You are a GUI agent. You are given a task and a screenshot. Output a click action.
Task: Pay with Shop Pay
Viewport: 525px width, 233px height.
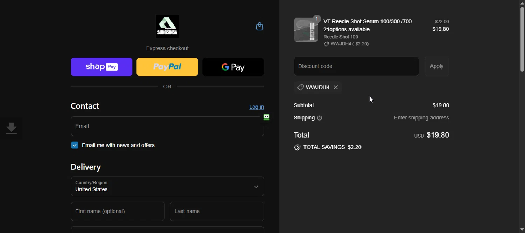[101, 67]
